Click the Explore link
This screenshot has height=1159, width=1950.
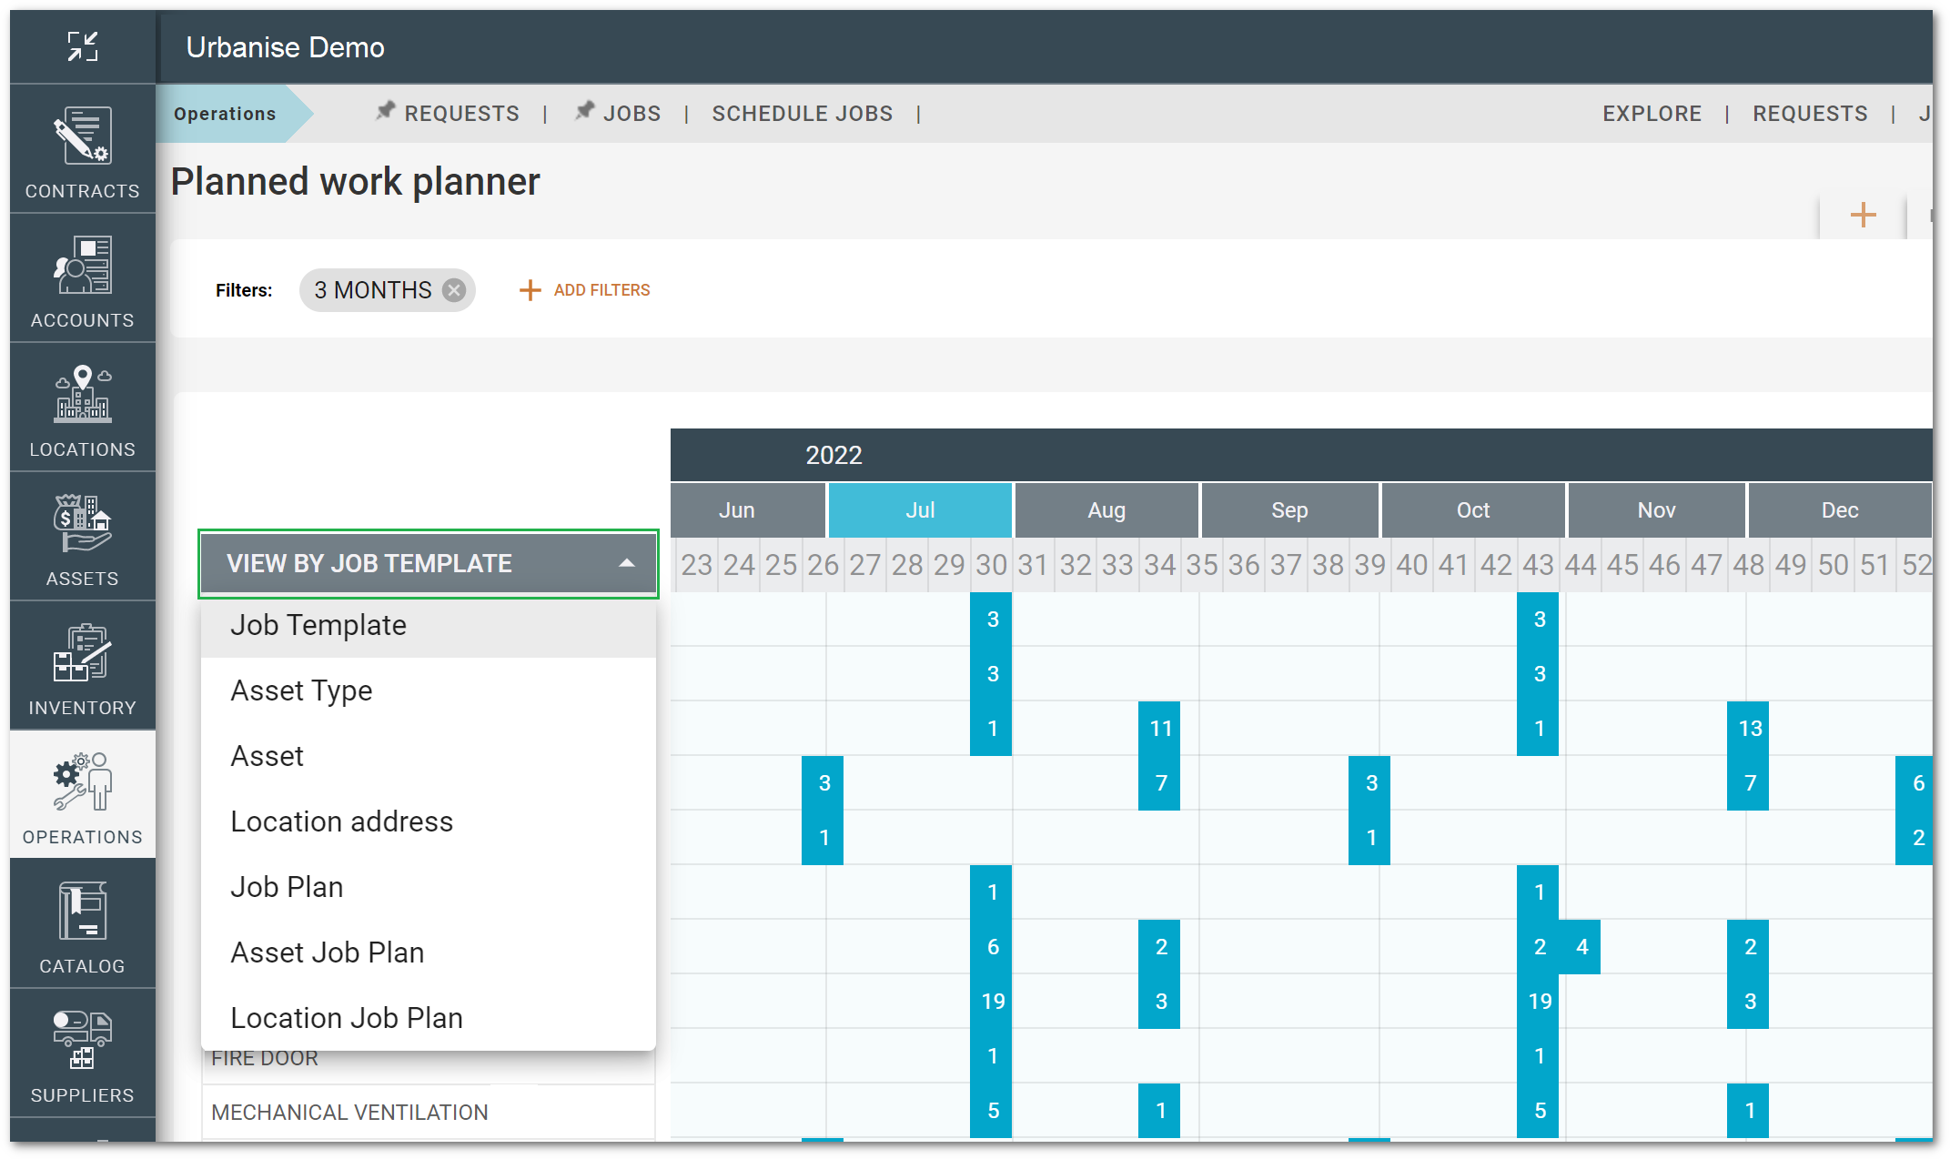pos(1652,114)
